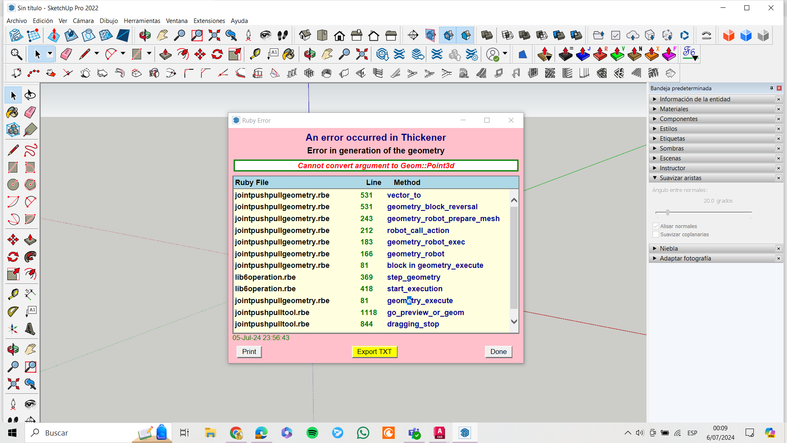Open the Extensiones menu

pyautogui.click(x=209, y=21)
